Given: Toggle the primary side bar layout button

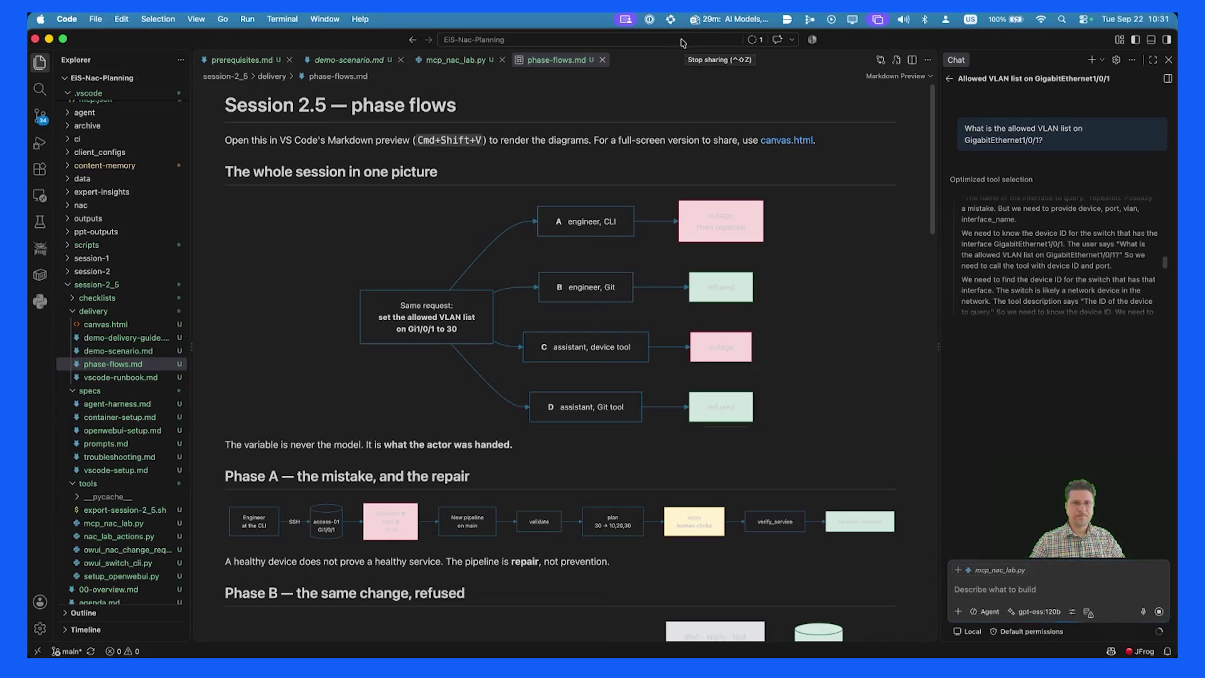Looking at the screenshot, I should (x=1135, y=40).
